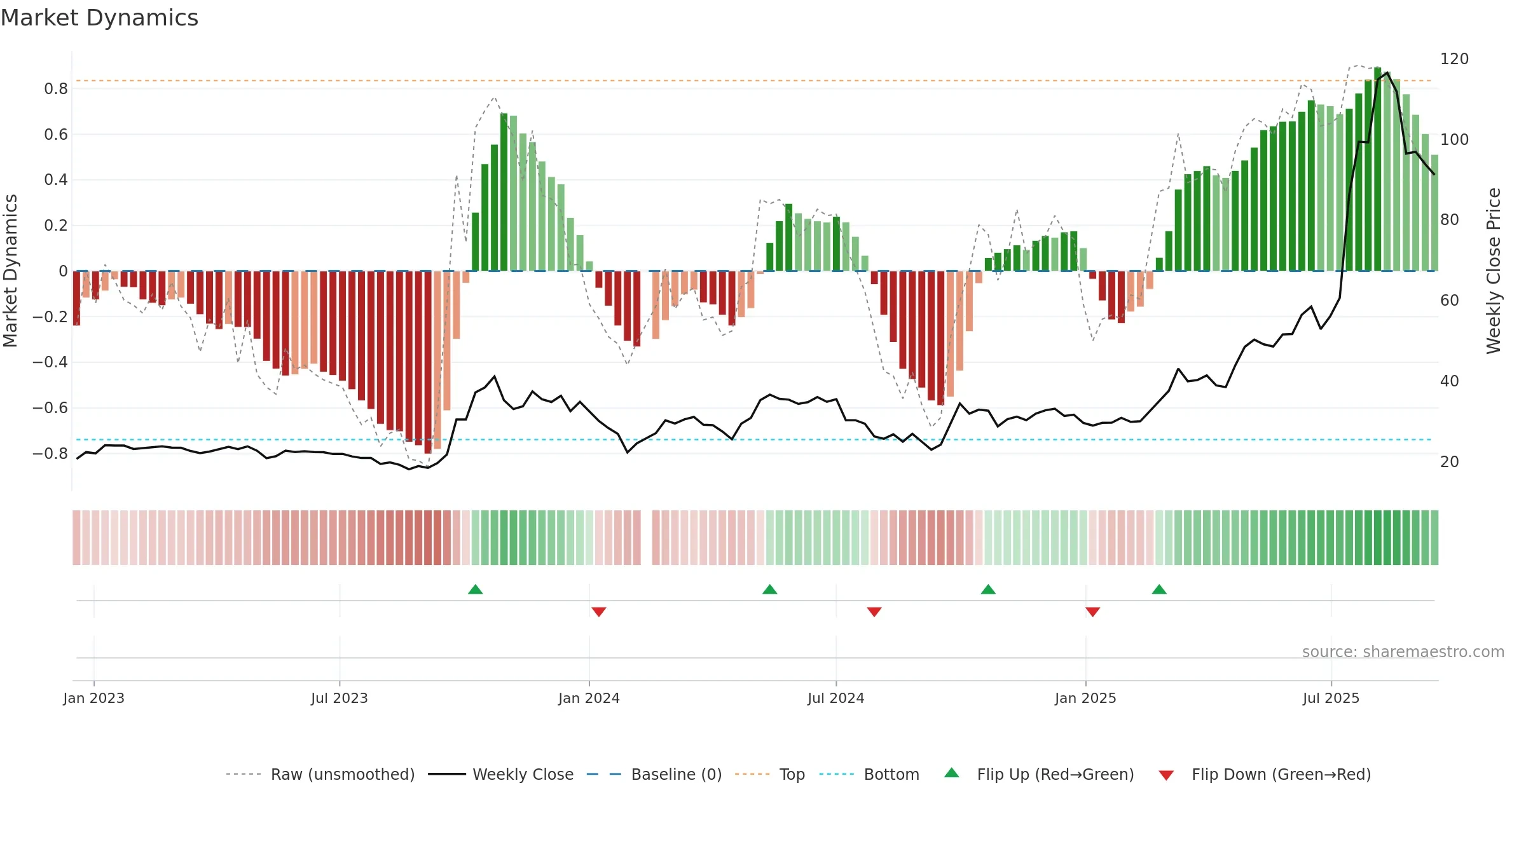Toggle the Baseline (0) legend entry

pyautogui.click(x=654, y=774)
